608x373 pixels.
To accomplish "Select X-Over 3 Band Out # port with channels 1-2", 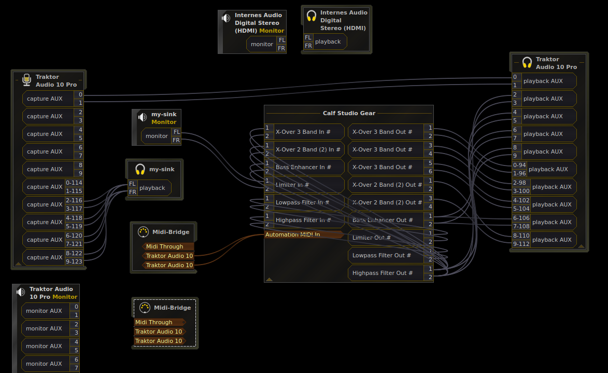I will pyautogui.click(x=390, y=132).
